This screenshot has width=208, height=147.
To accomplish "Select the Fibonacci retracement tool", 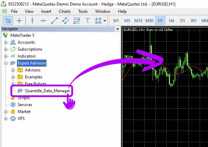I will point(77,20).
